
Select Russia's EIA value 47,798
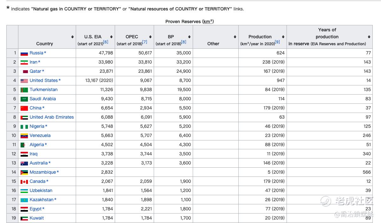[x=106, y=53]
